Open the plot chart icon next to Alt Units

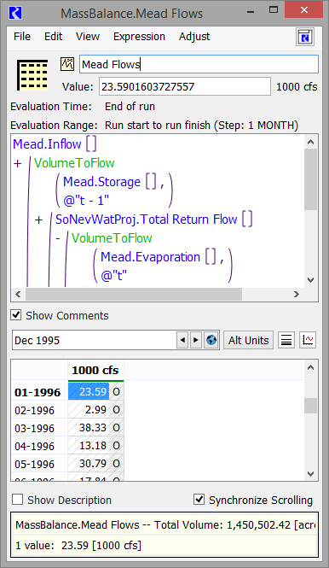(x=308, y=340)
